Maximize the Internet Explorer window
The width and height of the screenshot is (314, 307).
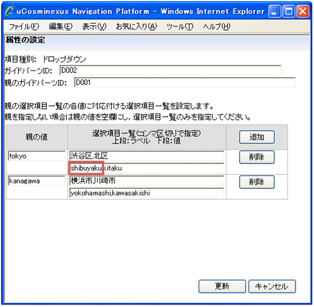pyautogui.click(x=289, y=11)
